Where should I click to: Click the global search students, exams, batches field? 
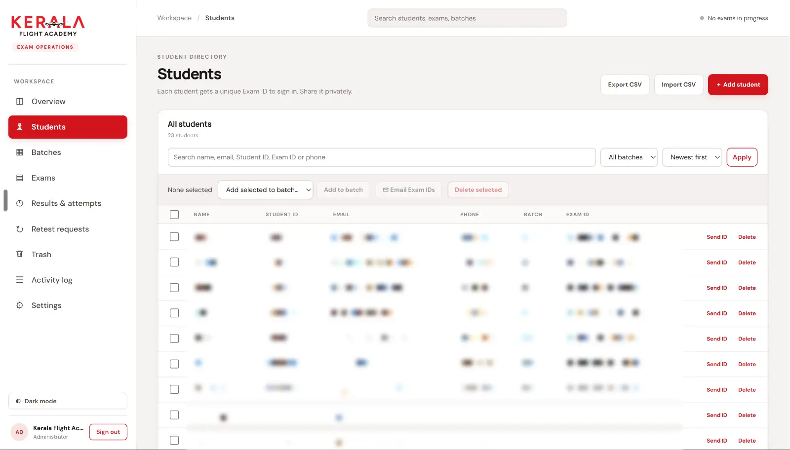click(x=467, y=18)
